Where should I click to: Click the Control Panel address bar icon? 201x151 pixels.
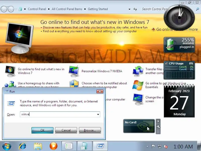click(20, 9)
